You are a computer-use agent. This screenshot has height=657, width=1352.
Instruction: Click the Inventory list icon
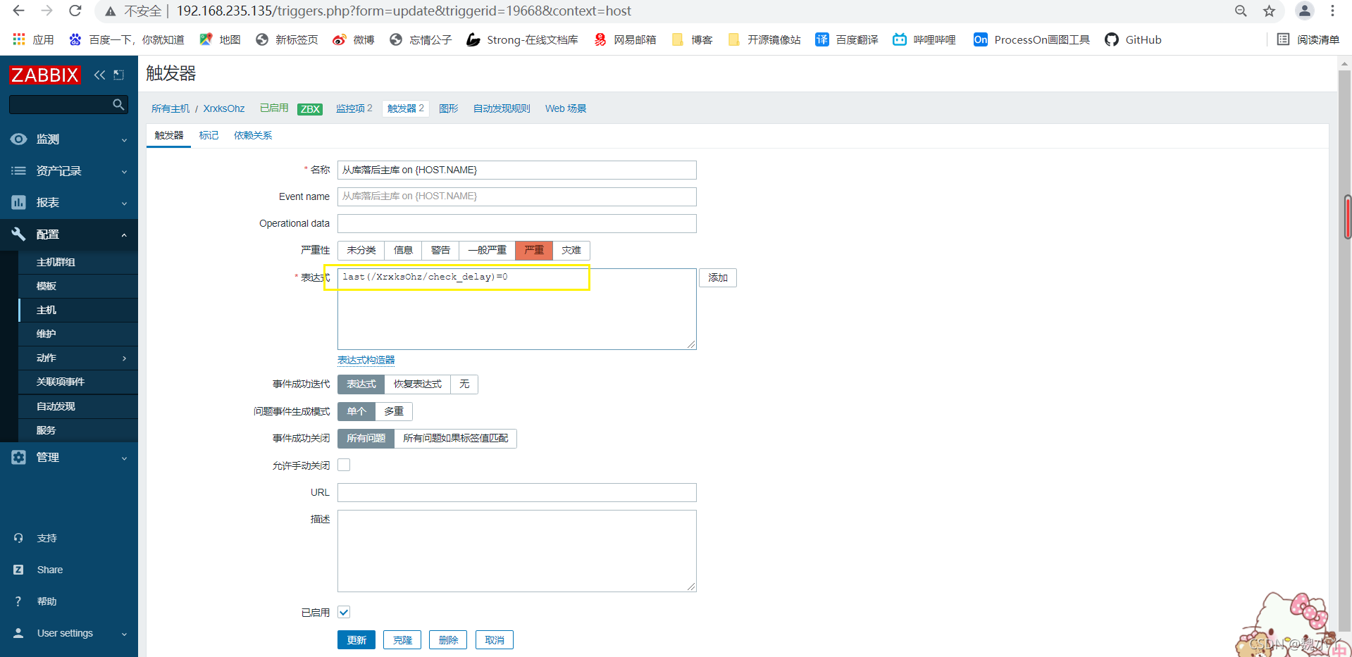pyautogui.click(x=19, y=171)
